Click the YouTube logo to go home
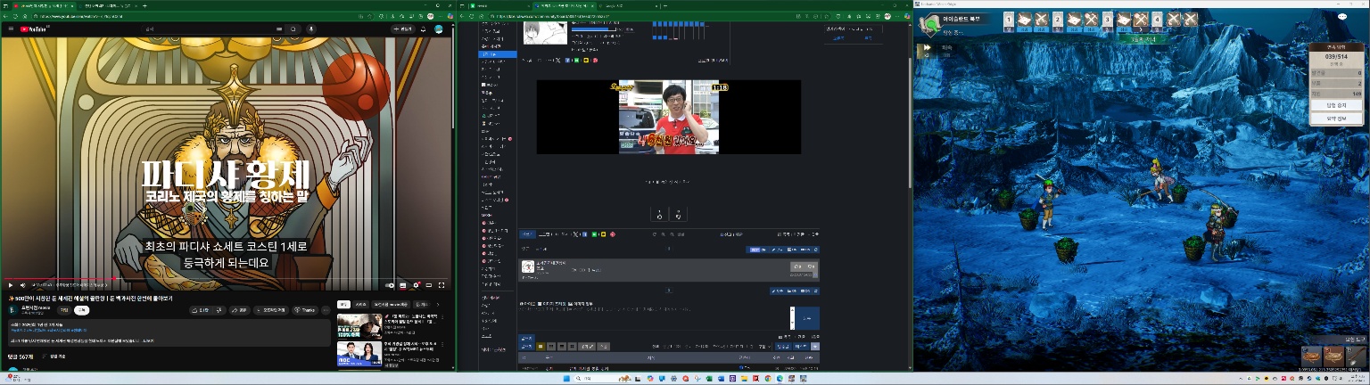This screenshot has width=1370, height=385. point(32,29)
